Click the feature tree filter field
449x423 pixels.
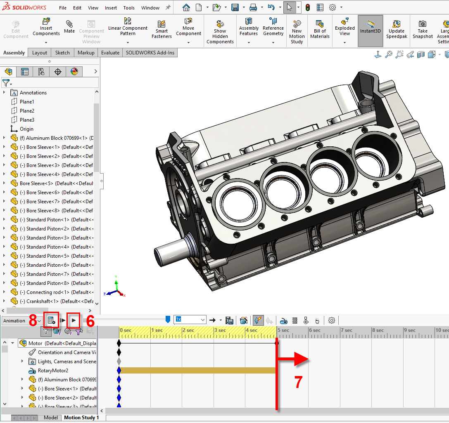[50, 83]
